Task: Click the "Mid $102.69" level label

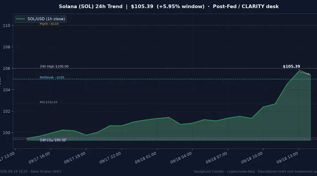Action: click(x=48, y=102)
